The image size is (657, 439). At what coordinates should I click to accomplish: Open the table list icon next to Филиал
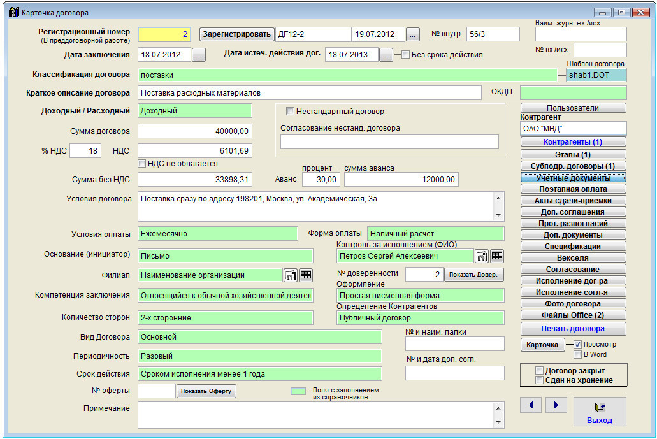click(x=306, y=275)
